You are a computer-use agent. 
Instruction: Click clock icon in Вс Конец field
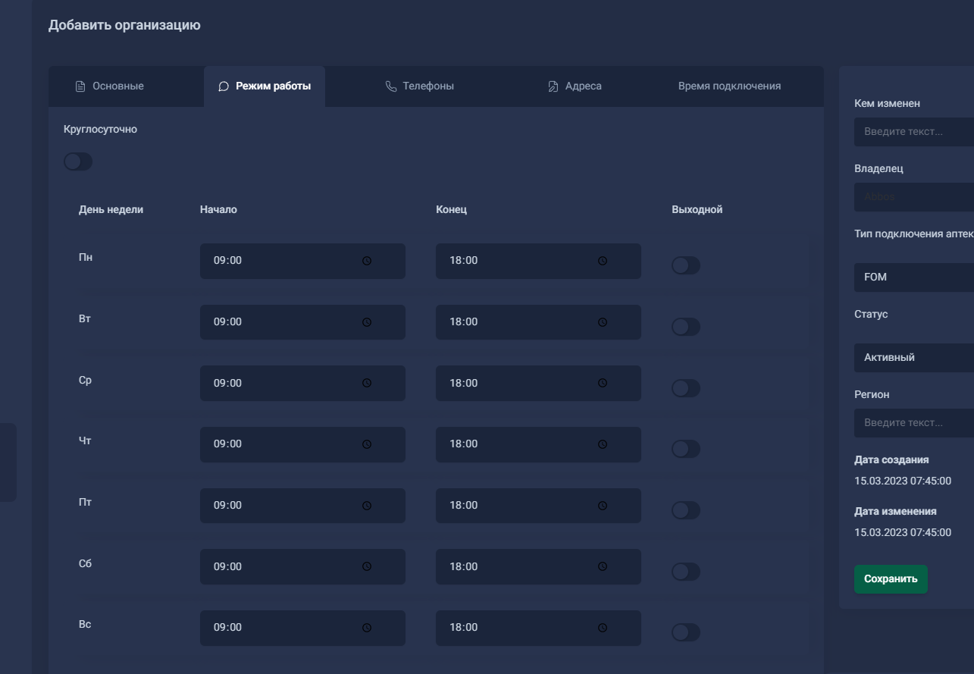[603, 627]
